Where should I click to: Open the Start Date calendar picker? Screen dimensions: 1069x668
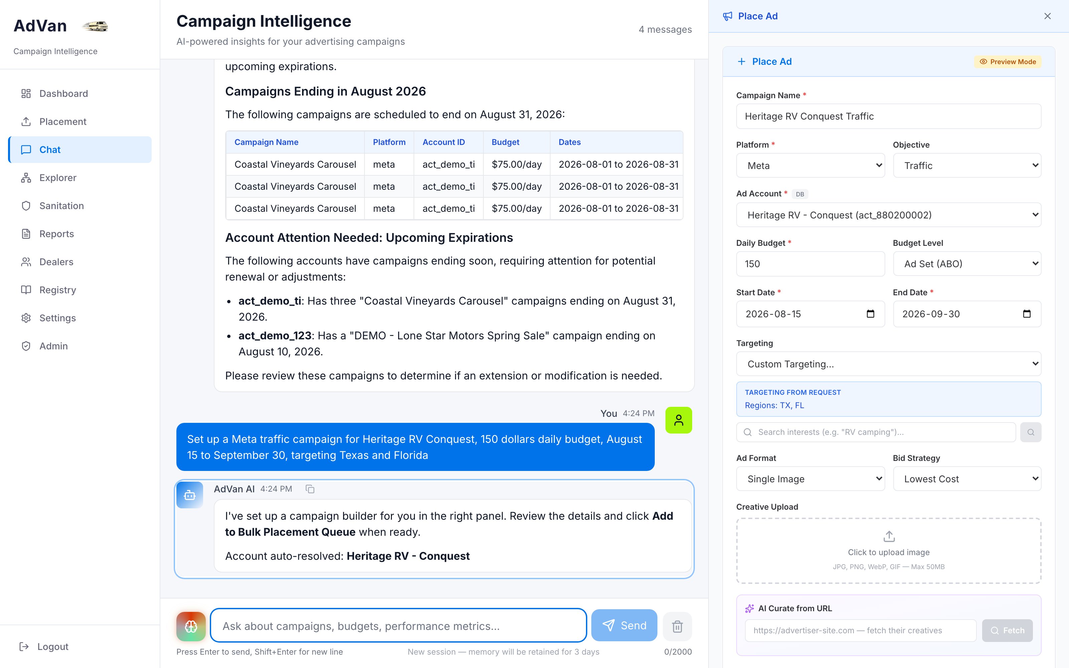pos(870,314)
